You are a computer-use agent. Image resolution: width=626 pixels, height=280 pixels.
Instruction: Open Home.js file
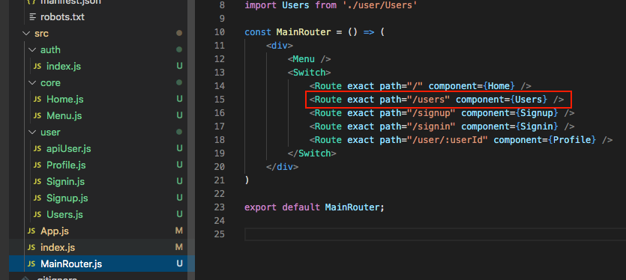pos(64,100)
